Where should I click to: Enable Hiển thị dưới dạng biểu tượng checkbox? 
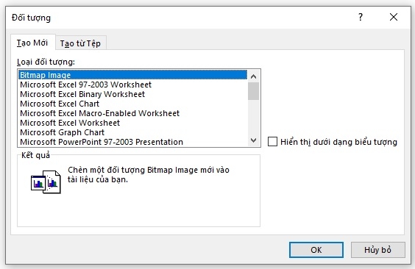pos(272,142)
